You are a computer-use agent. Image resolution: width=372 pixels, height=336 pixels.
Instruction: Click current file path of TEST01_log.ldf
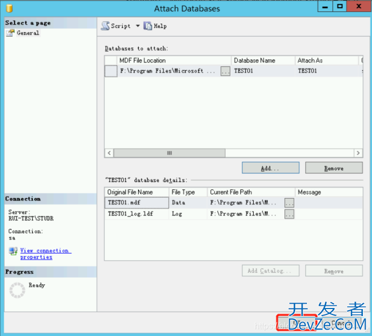[x=246, y=214]
